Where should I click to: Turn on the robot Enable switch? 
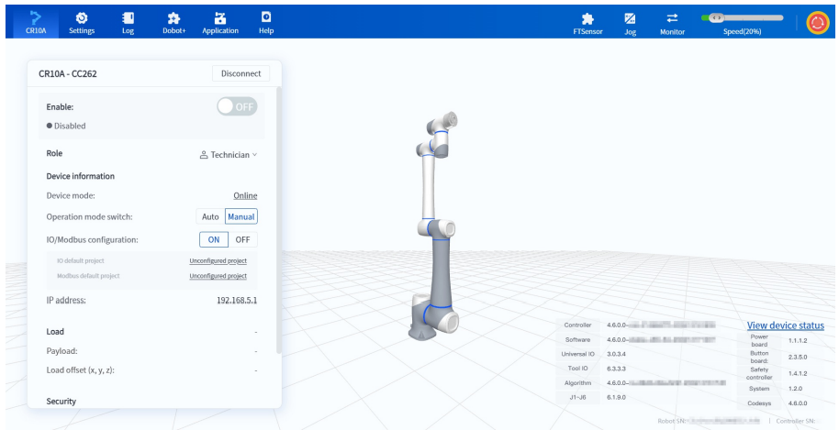coord(237,106)
